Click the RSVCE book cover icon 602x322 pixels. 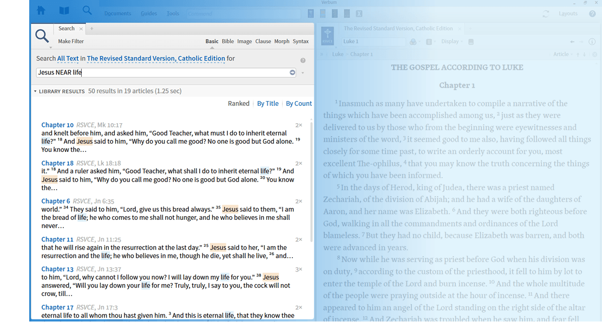click(x=328, y=36)
